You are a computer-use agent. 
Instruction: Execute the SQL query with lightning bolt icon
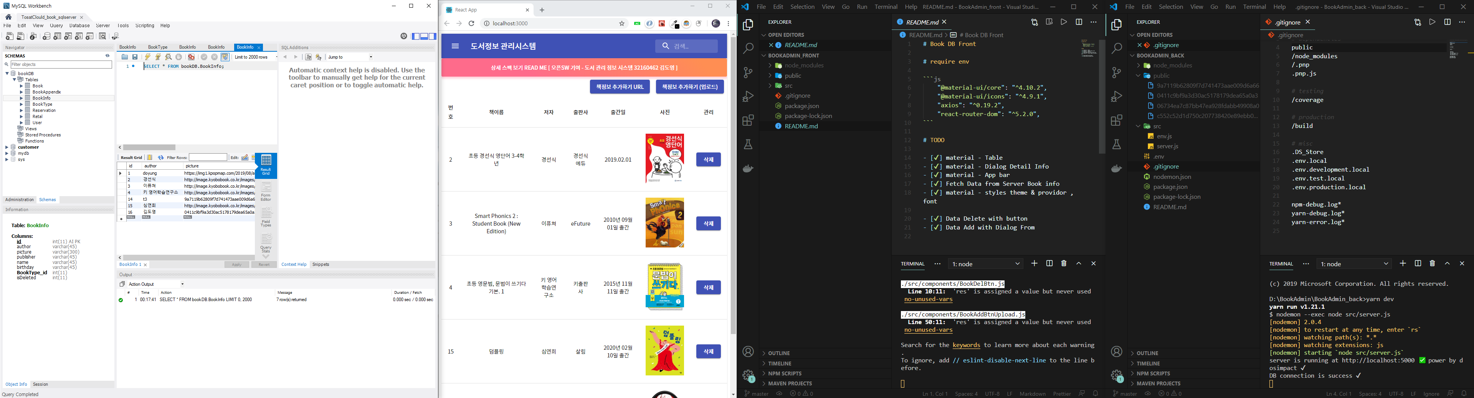pyautogui.click(x=148, y=57)
